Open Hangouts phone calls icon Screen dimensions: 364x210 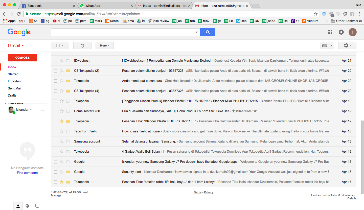click(37, 206)
